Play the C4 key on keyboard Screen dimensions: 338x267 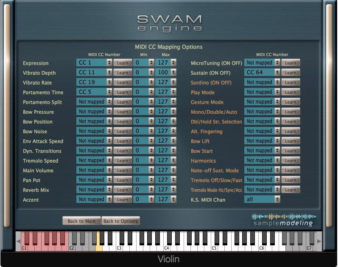[x=167, y=248]
